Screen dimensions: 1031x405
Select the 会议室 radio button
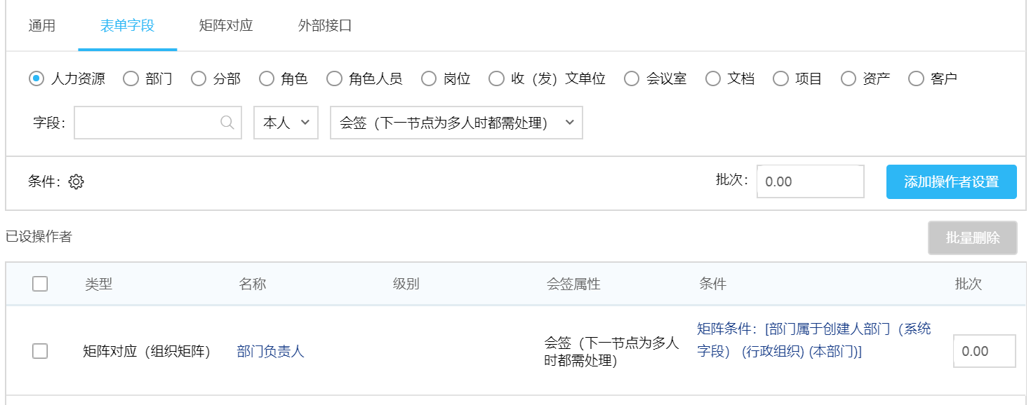pyautogui.click(x=632, y=78)
